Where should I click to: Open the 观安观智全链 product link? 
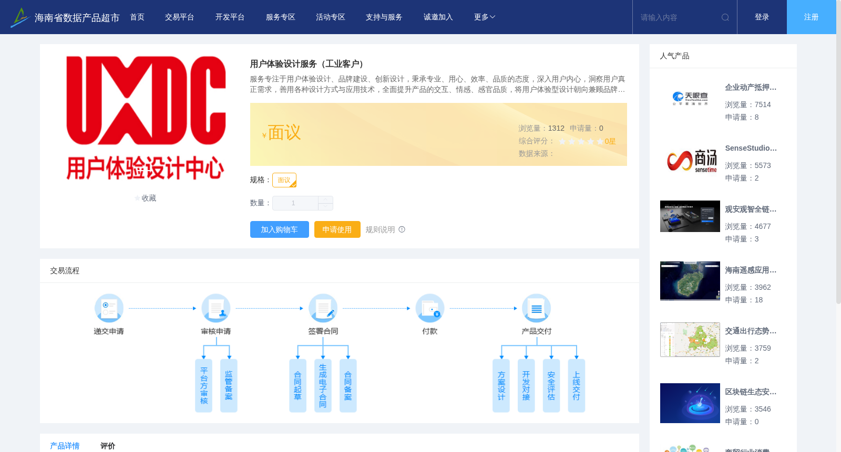pos(751,209)
